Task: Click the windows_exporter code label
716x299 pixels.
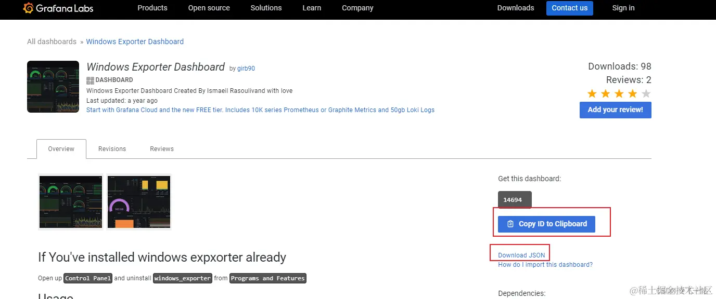Action: point(183,278)
